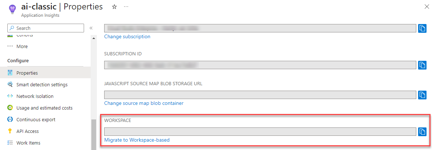Click the Application Insights subtitle
432x150 pixels.
point(40,15)
